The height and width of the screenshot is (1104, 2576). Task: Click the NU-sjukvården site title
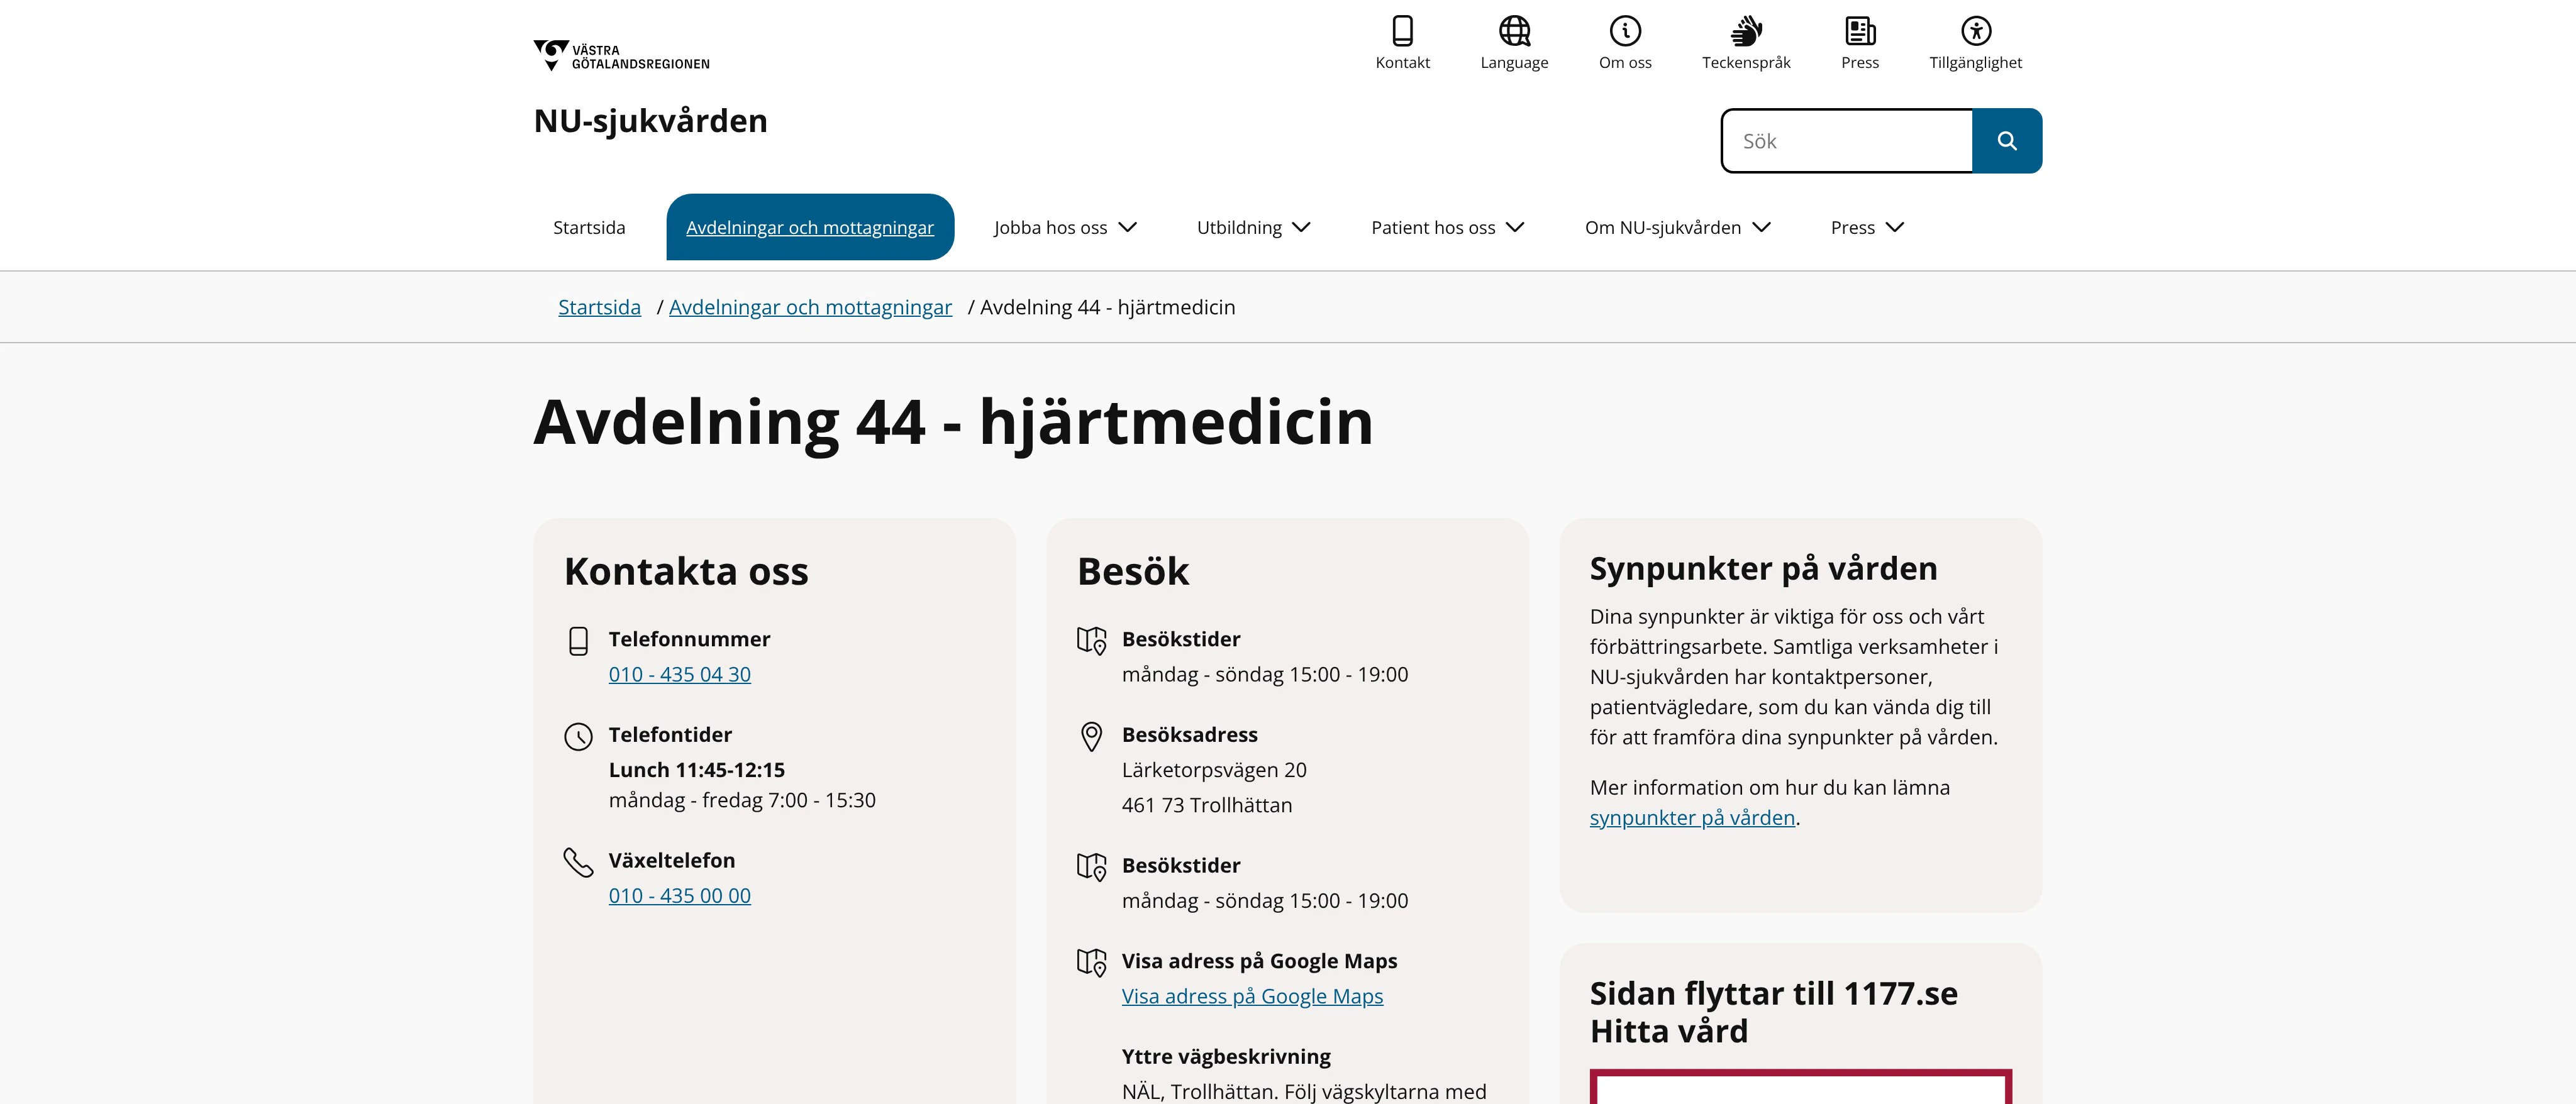click(x=650, y=121)
